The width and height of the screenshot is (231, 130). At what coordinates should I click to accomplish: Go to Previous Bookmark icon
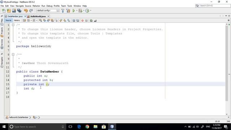click(x=61, y=21)
